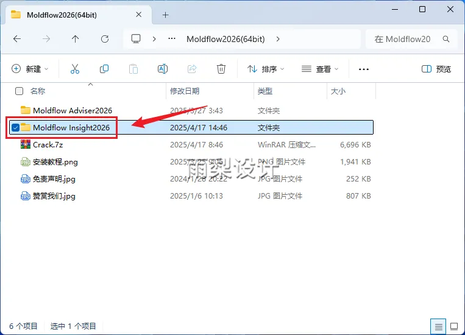Tick the select-all checkbox beside 名称

19,91
